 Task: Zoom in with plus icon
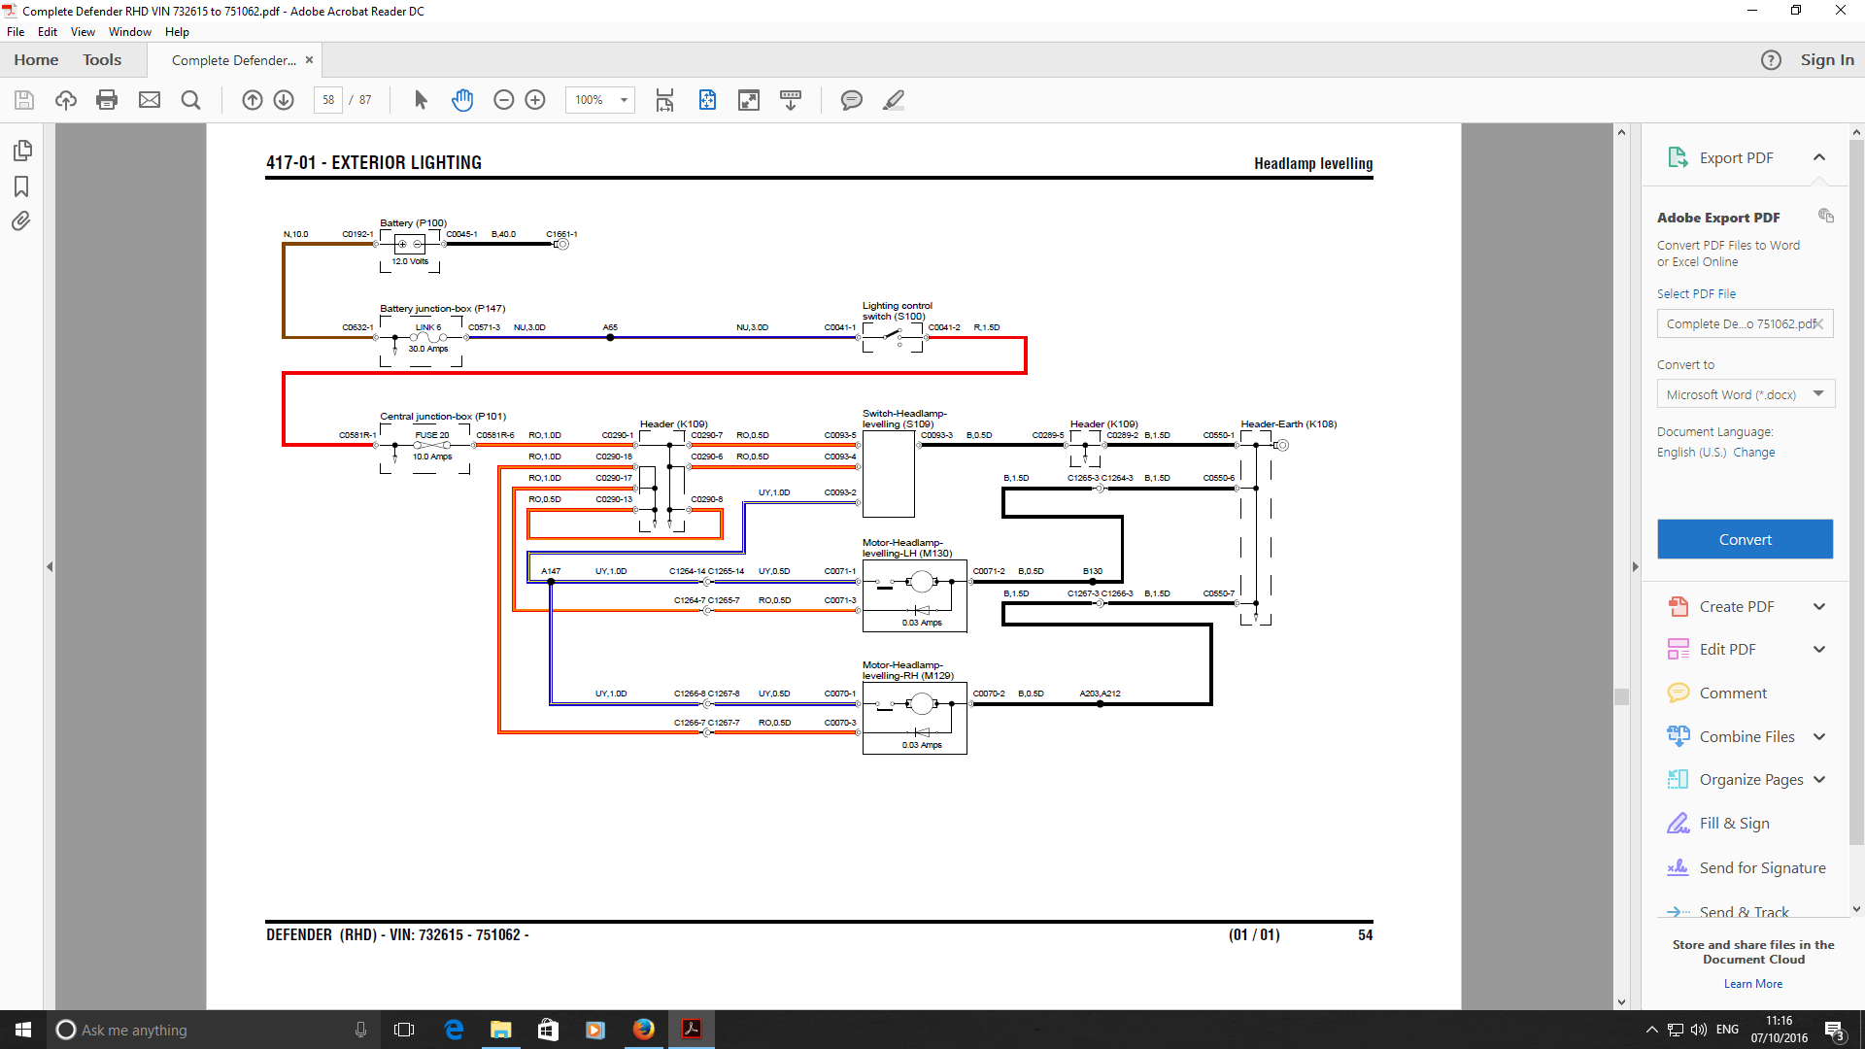click(x=535, y=100)
